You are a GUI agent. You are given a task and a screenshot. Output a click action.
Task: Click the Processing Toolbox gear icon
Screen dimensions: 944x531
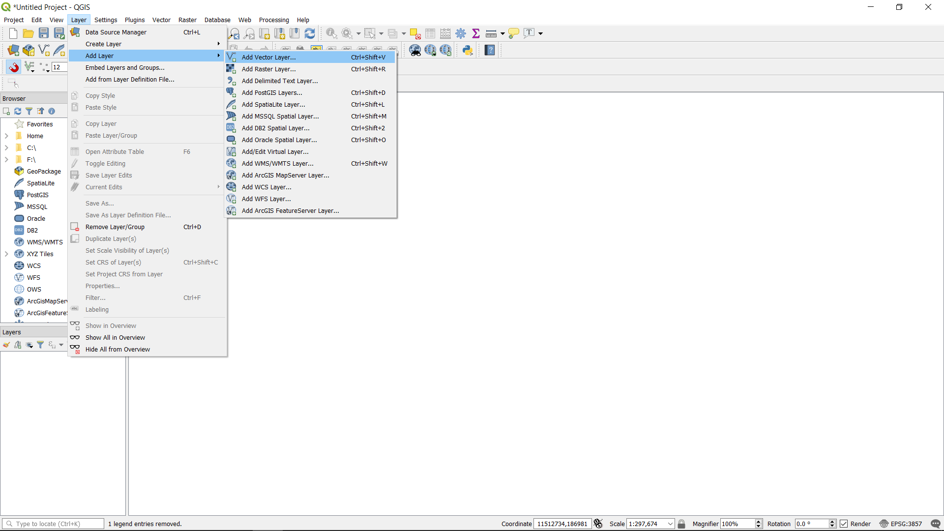tap(461, 33)
